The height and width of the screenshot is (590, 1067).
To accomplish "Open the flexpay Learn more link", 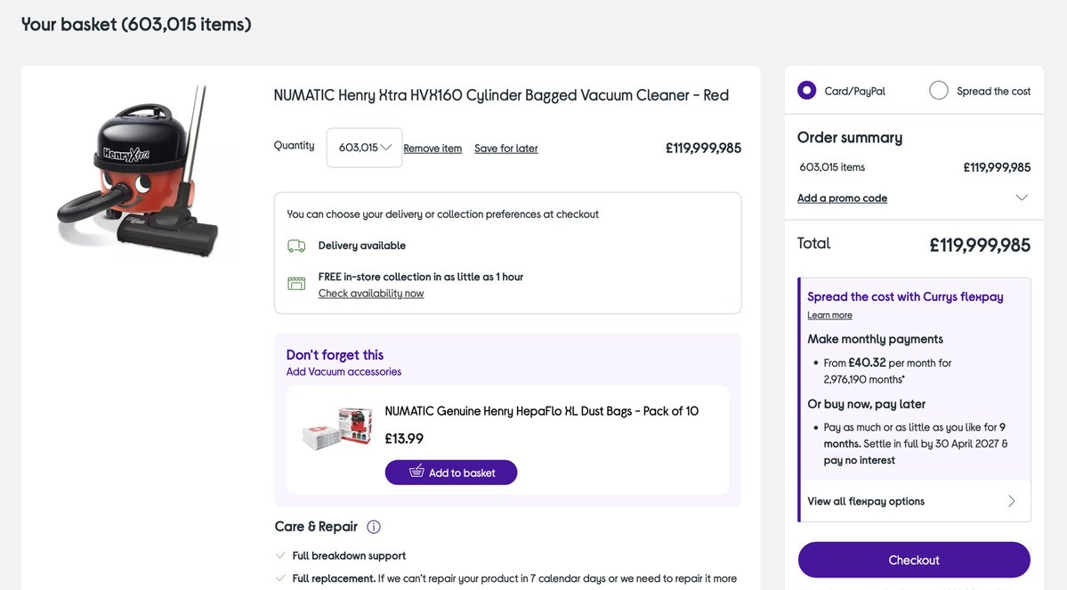I will click(829, 315).
